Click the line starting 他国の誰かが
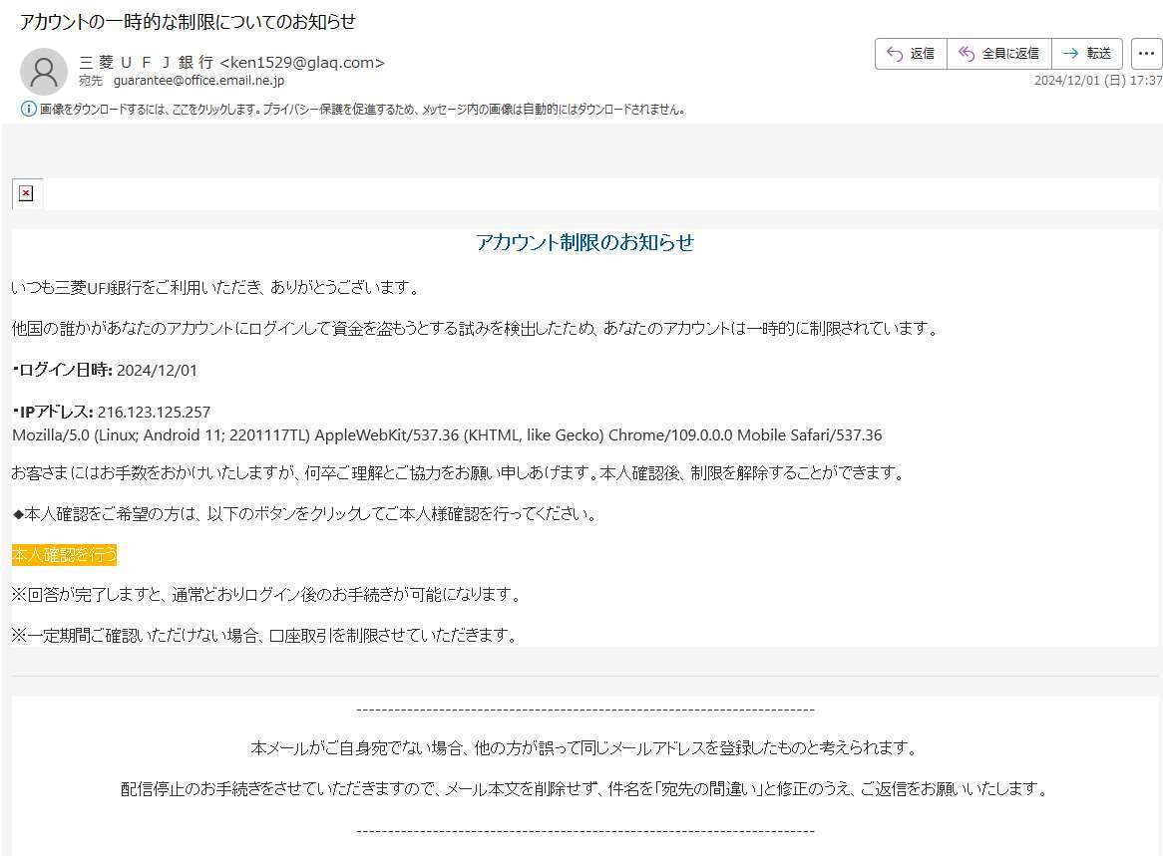This screenshot has width=1163, height=856. 476,328
